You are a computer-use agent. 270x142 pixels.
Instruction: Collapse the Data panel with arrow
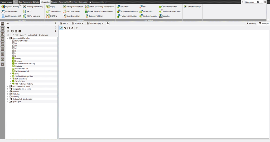click(x=55, y=23)
